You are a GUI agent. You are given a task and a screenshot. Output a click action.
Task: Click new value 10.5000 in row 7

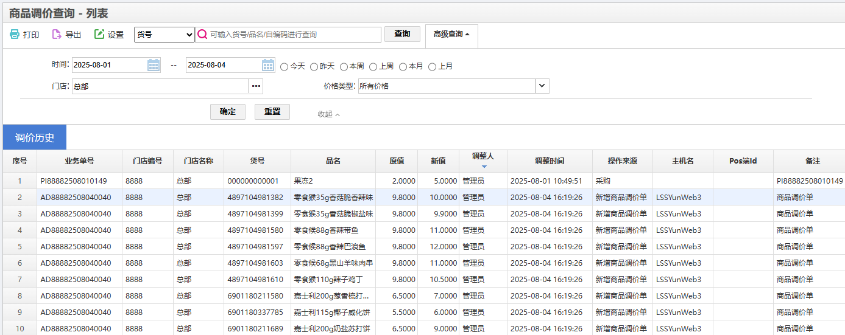coord(443,280)
